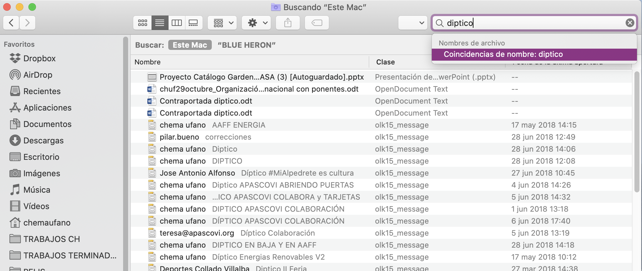This screenshot has width=642, height=271.
Task: Click the Favoritos sidebar section header
Action: click(19, 44)
